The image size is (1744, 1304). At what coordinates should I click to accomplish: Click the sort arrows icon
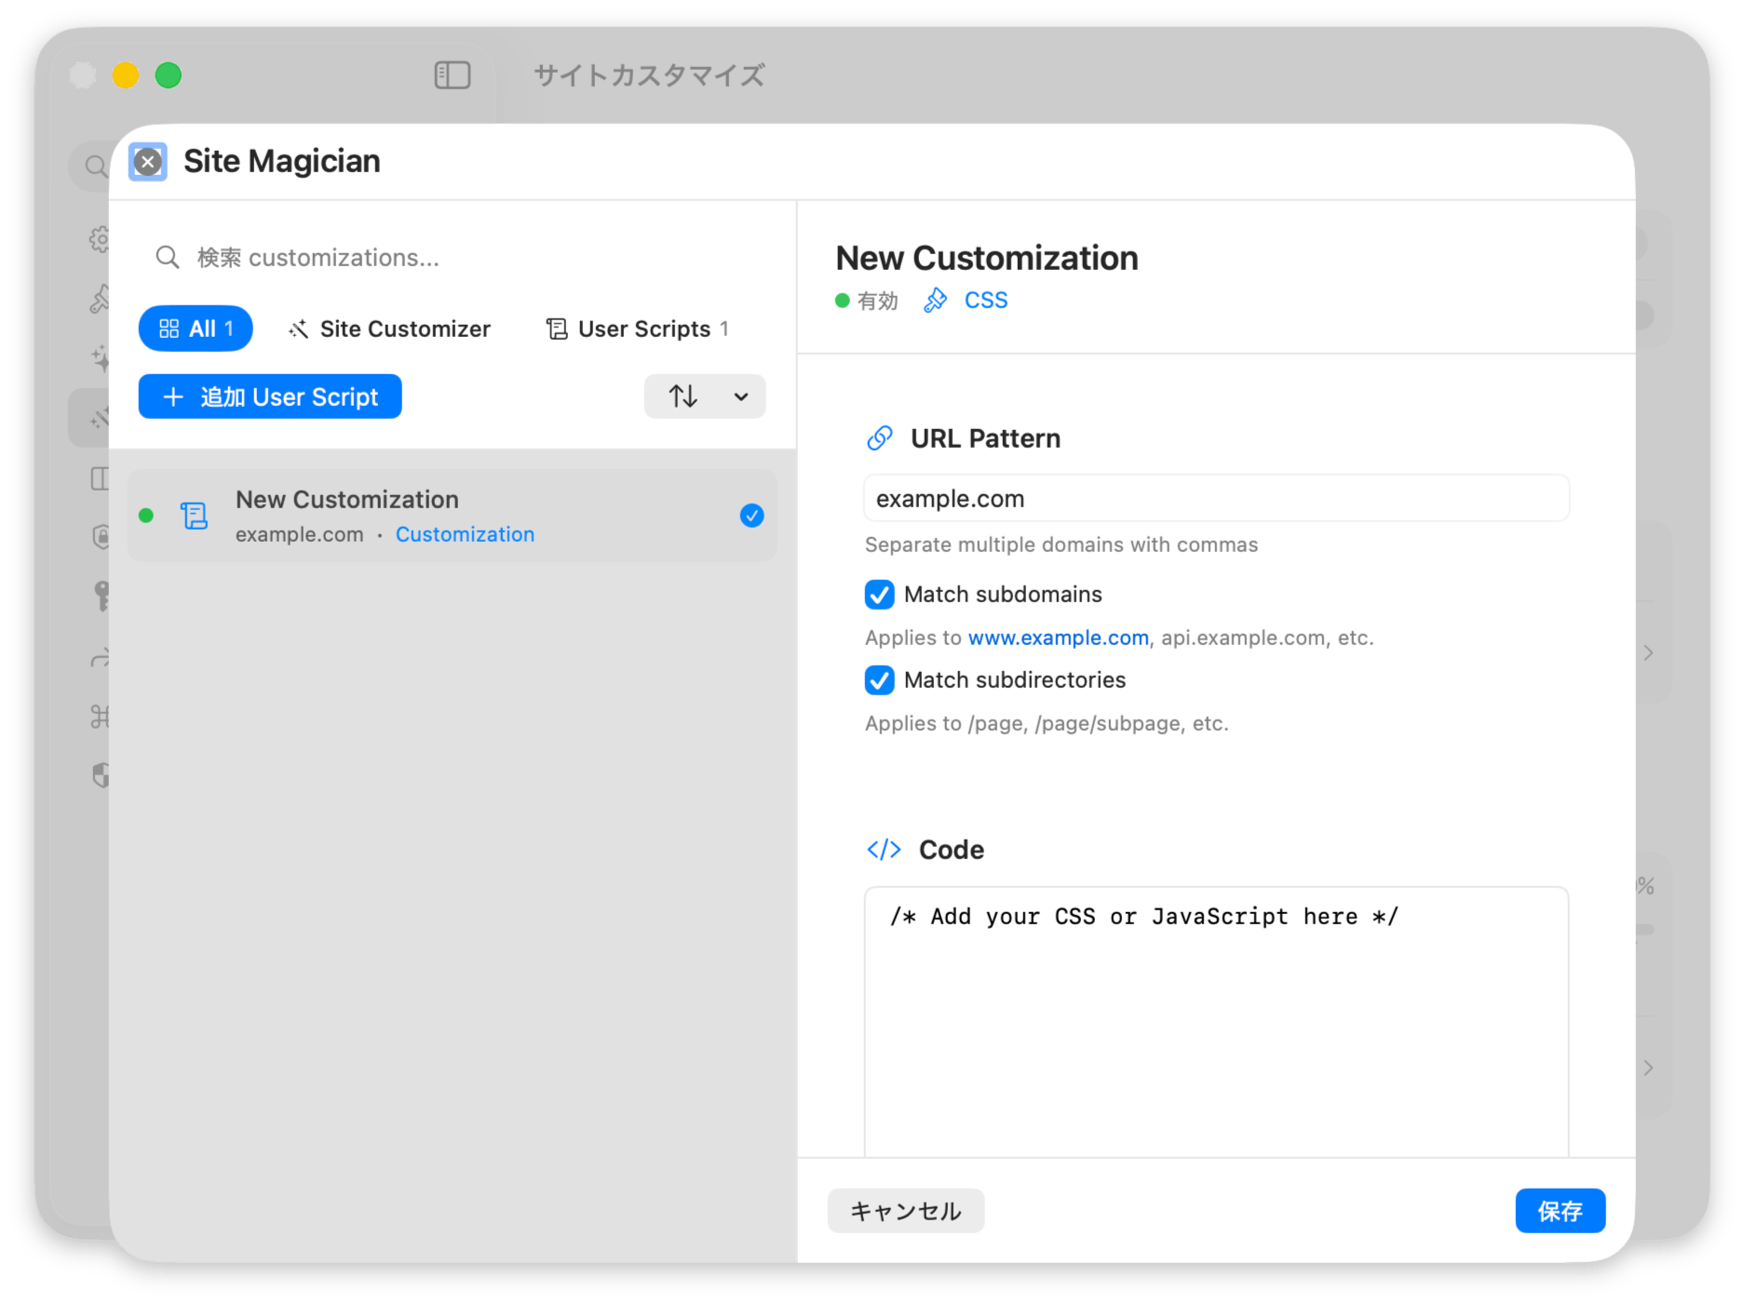[683, 397]
